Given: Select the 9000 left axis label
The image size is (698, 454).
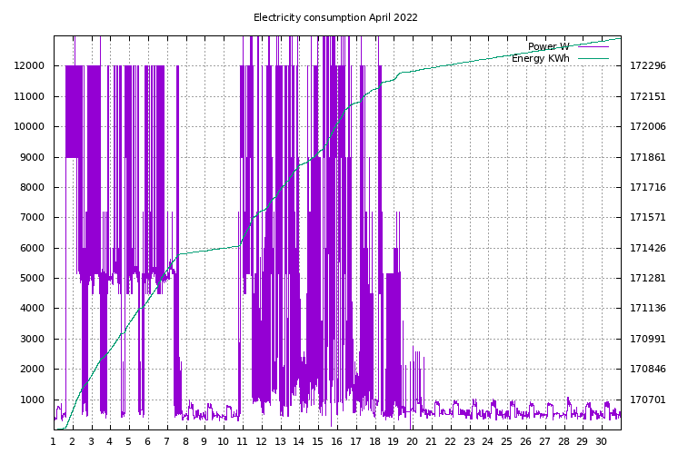Looking at the screenshot, I should tap(32, 157).
